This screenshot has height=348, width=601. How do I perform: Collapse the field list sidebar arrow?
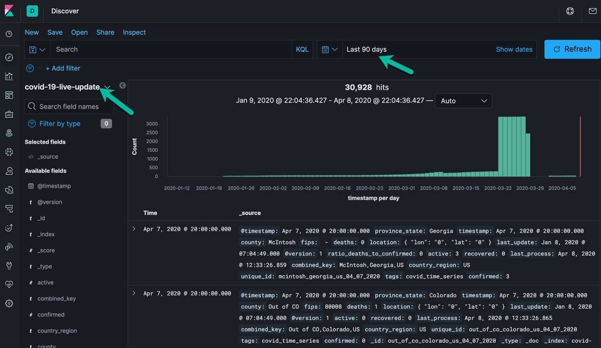coord(122,86)
